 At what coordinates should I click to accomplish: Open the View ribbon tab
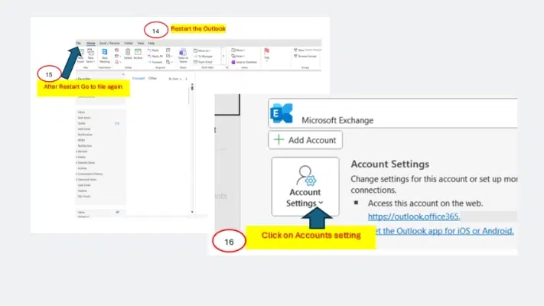click(x=141, y=44)
